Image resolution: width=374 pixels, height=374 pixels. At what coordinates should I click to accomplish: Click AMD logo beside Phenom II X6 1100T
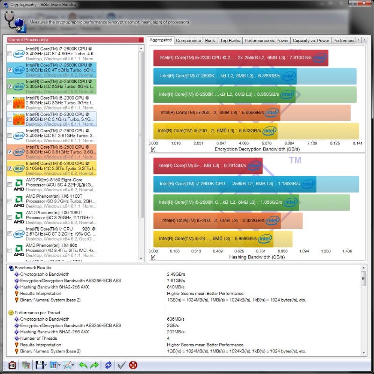[x=19, y=201]
